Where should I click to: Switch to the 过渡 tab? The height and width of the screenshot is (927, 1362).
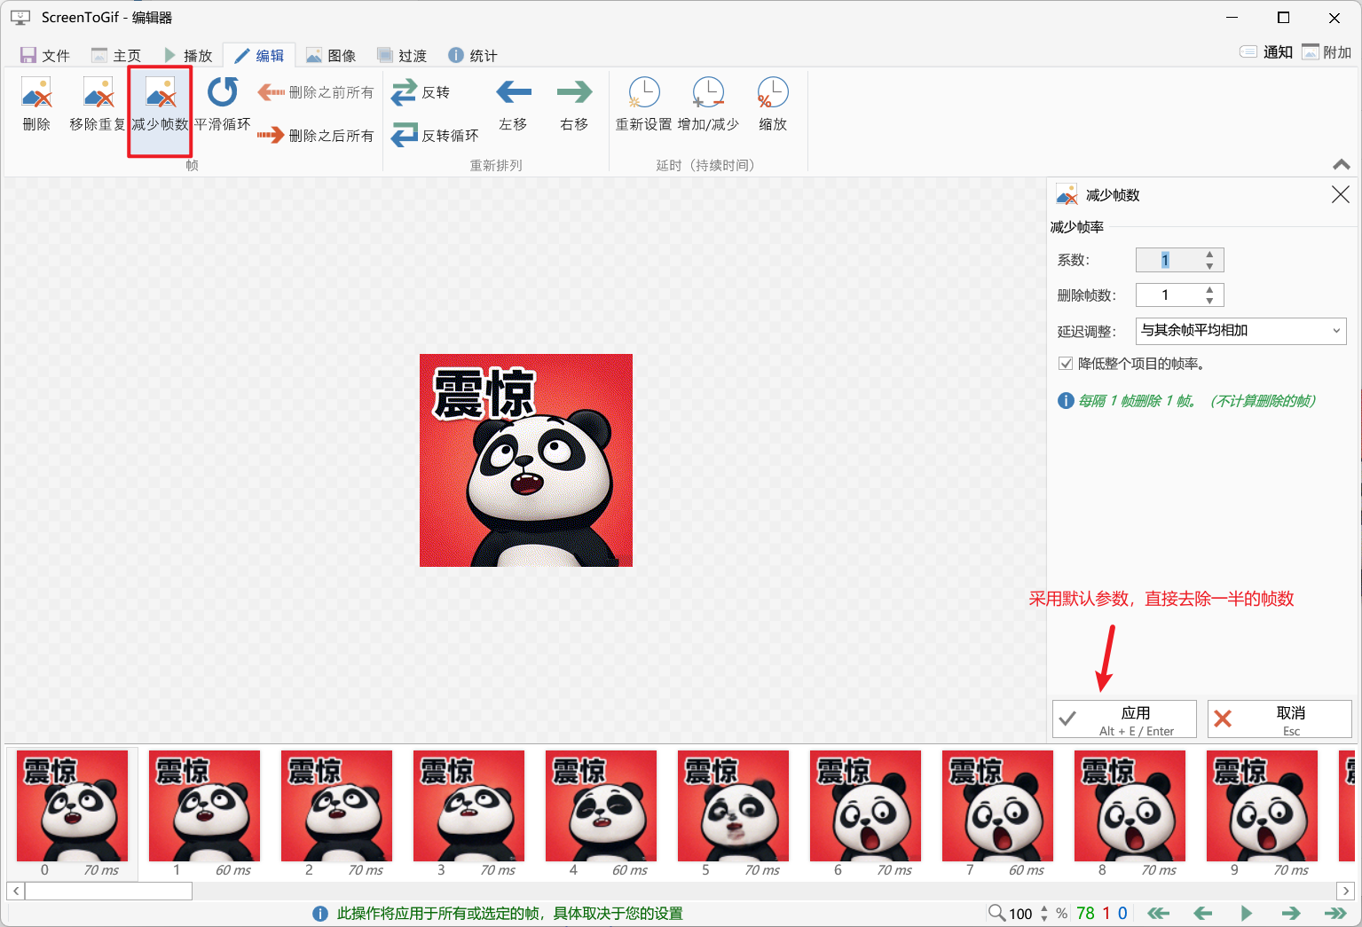[x=402, y=55]
